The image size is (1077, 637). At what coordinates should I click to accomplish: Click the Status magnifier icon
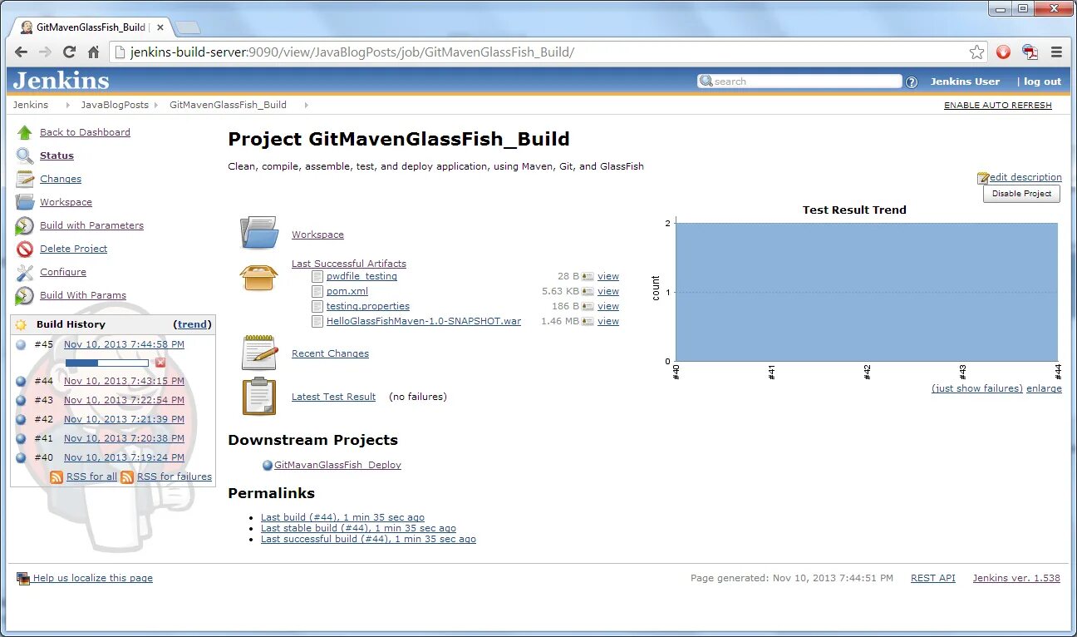[25, 156]
